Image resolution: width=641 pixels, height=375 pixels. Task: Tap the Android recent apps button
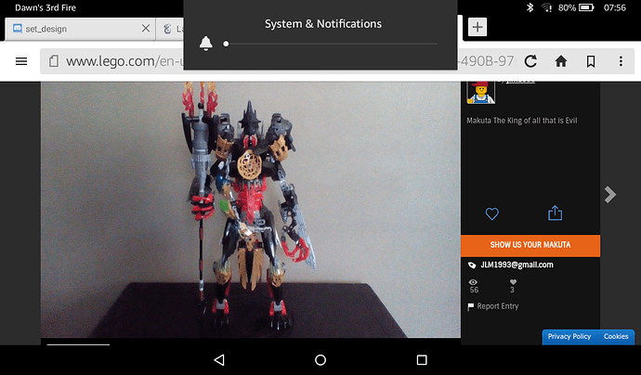[422, 360]
